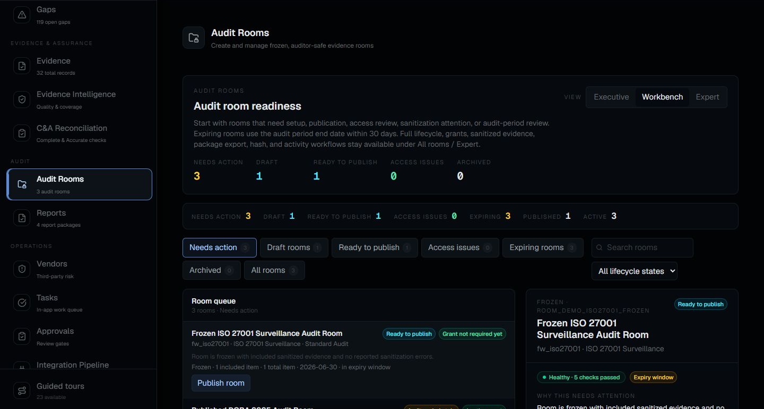This screenshot has height=409, width=764.
Task: Open Frozen ISO 27001 Surveillance Audit Room queue row
Action: click(349, 360)
